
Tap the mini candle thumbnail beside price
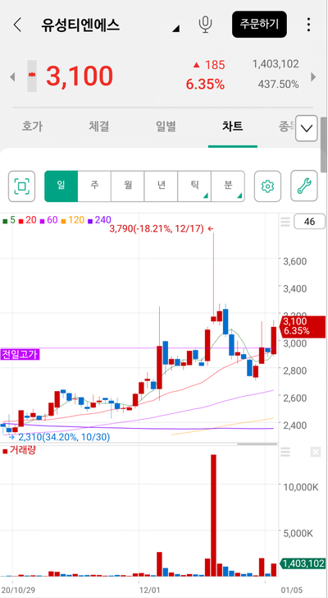tap(32, 76)
